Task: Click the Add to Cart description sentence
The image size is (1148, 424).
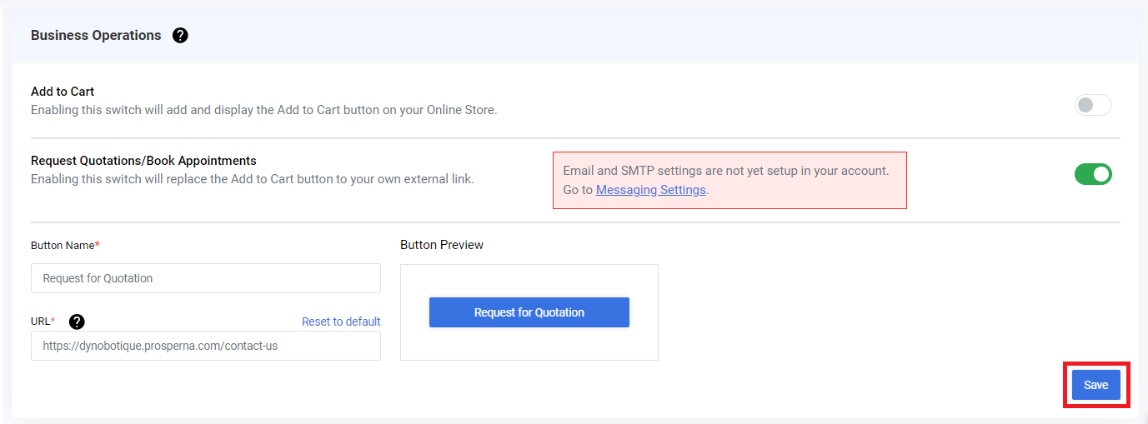Action: point(264,110)
